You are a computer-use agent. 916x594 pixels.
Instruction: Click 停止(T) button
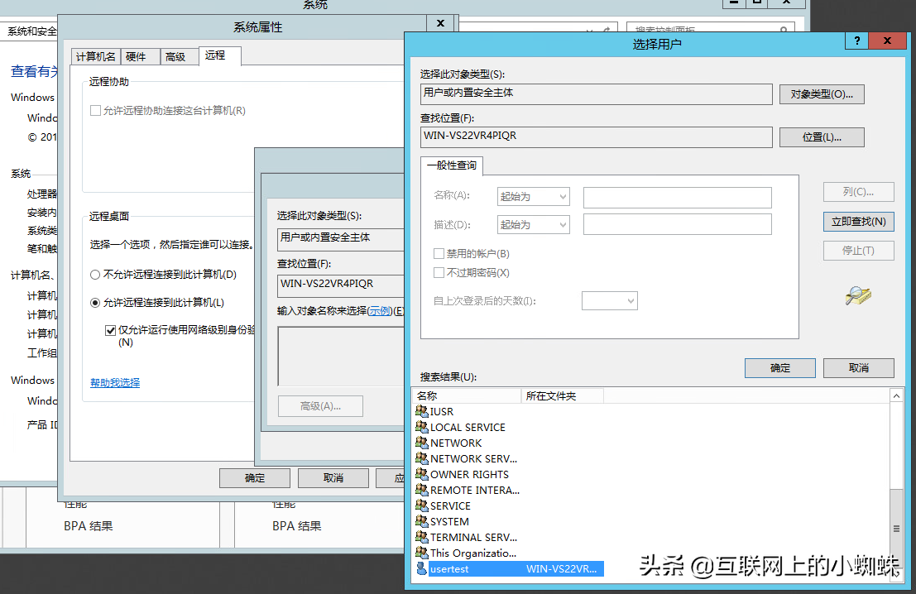tap(859, 251)
